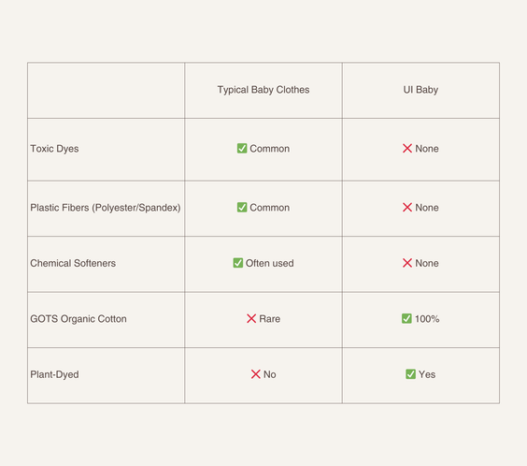Click red X next to No
The height and width of the screenshot is (466, 527).
pyautogui.click(x=256, y=374)
